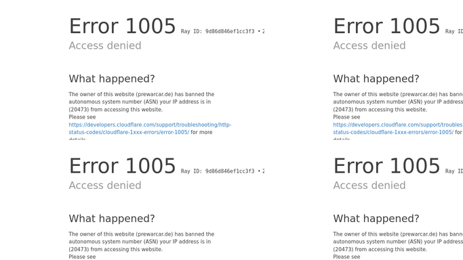Click the Error 1005 heading in top-left page

click(122, 26)
